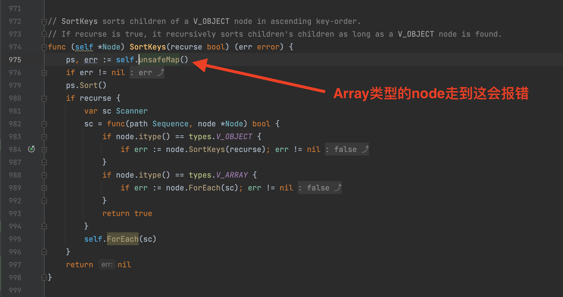Viewport: 563px width, 297px height.
Task: Click the fold marker beside the SortKeys comment
Action: point(44,21)
